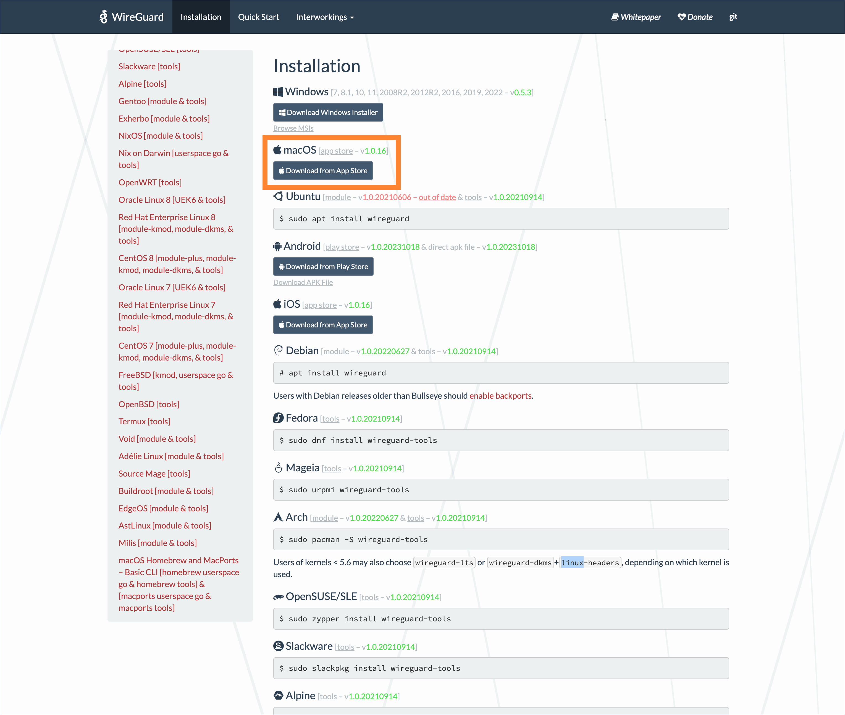The height and width of the screenshot is (715, 845).
Task: Click the Mageia logo icon
Action: coord(278,467)
